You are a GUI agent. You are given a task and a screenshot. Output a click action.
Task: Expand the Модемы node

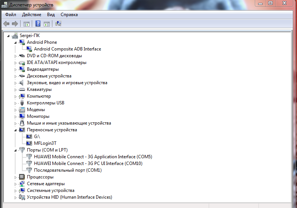pos(16,110)
